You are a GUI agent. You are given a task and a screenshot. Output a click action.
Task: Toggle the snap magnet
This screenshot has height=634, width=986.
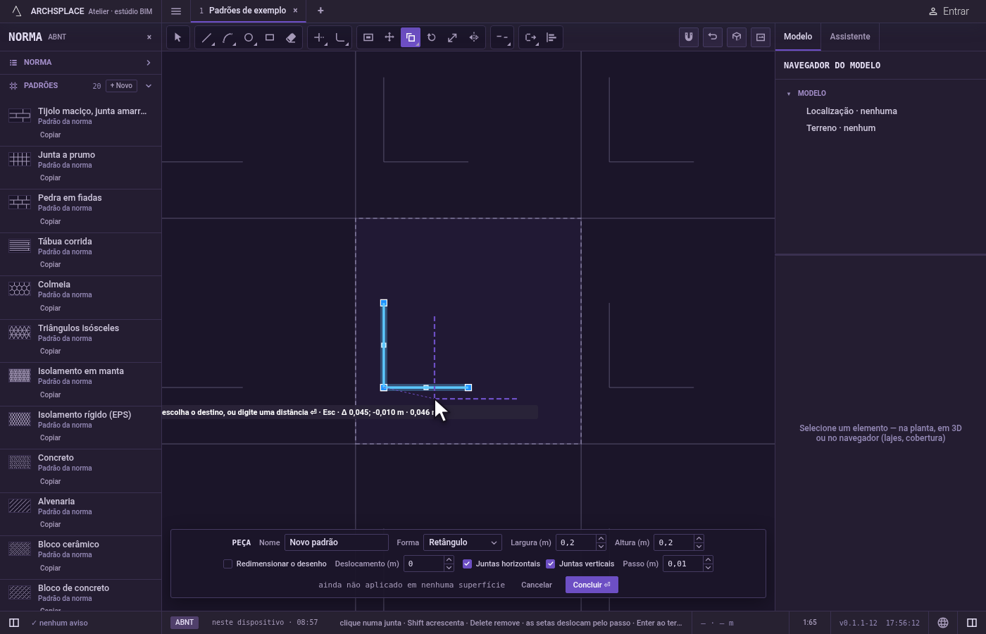689,37
